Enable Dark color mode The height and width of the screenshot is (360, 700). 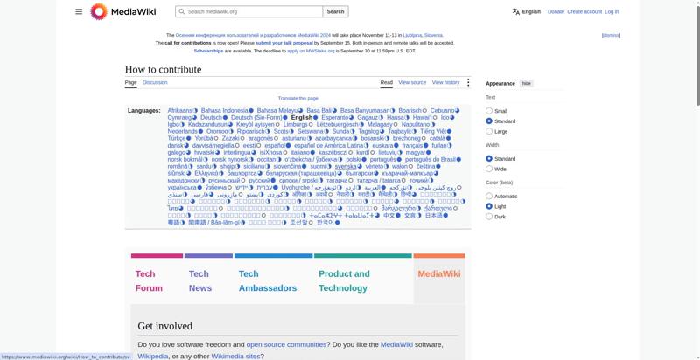click(489, 217)
